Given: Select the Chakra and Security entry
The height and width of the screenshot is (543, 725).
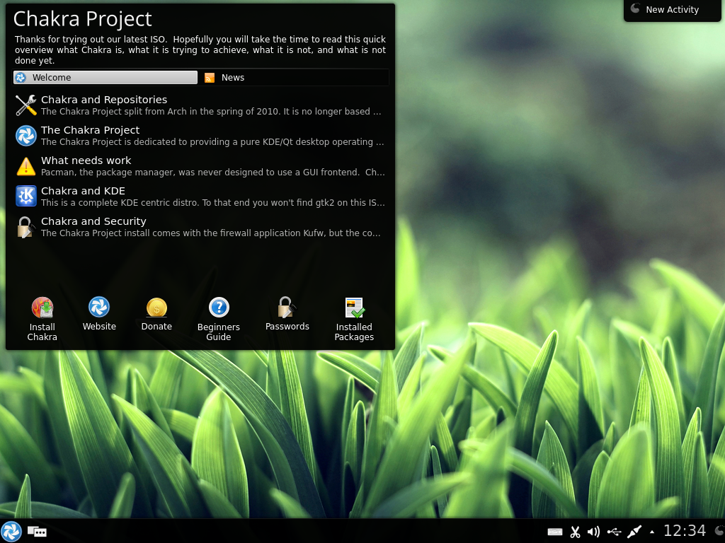Looking at the screenshot, I should 93,221.
